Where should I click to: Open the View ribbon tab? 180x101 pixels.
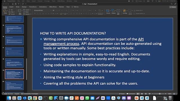coord(68,7)
